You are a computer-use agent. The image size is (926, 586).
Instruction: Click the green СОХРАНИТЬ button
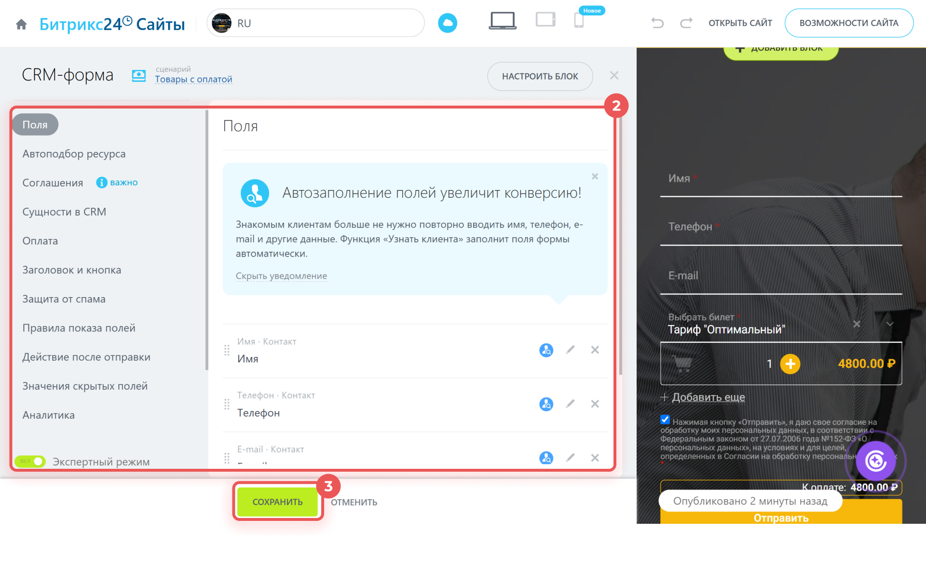(277, 502)
